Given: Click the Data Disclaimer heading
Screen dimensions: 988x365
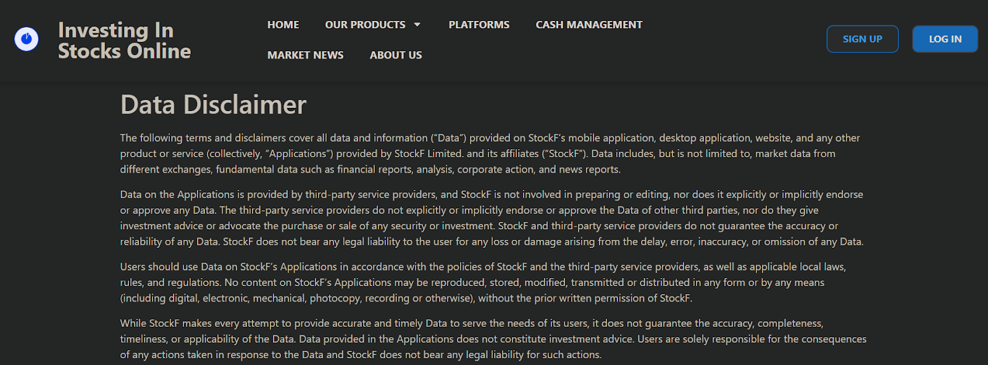Looking at the screenshot, I should 213,105.
